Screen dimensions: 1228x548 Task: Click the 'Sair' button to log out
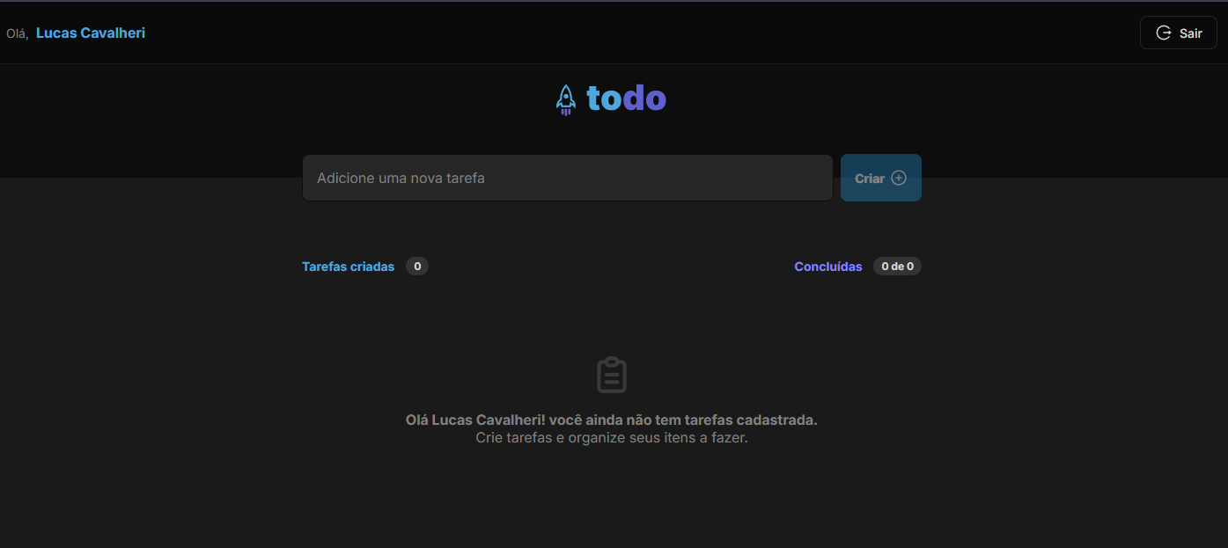pos(1178,32)
